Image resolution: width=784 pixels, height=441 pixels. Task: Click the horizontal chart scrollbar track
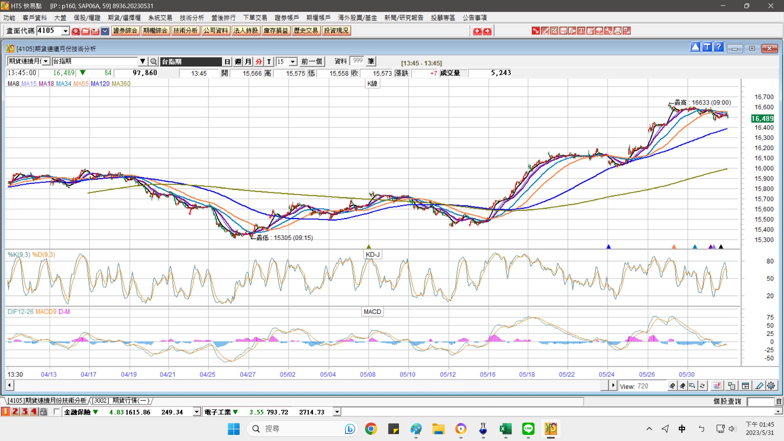pos(306,385)
